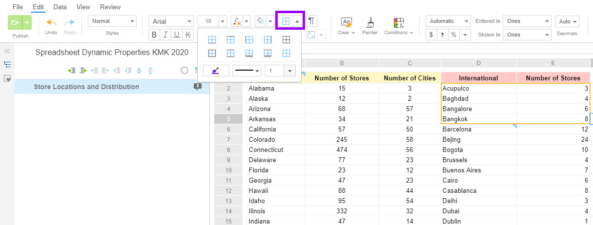Open the Auto decimals dropdown
The width and height of the screenshot is (593, 225).
click(x=567, y=21)
